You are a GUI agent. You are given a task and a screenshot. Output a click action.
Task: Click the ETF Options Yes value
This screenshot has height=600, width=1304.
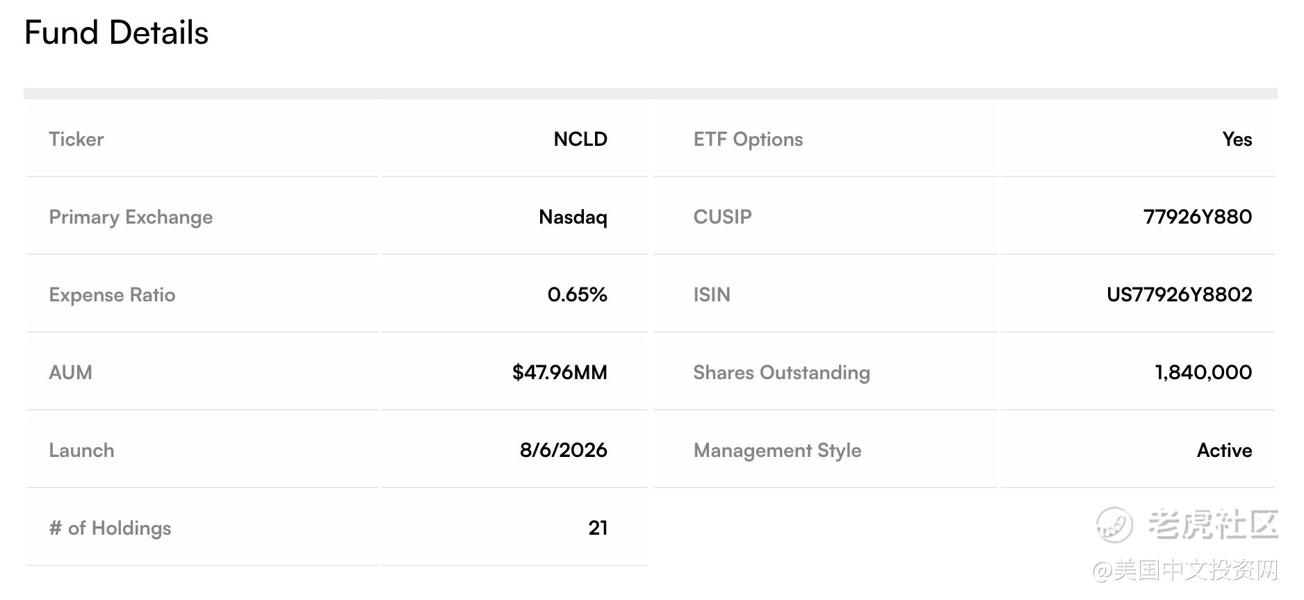click(1237, 139)
